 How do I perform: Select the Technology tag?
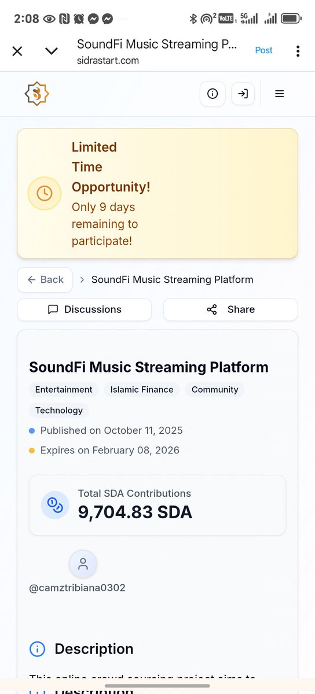[x=59, y=411]
